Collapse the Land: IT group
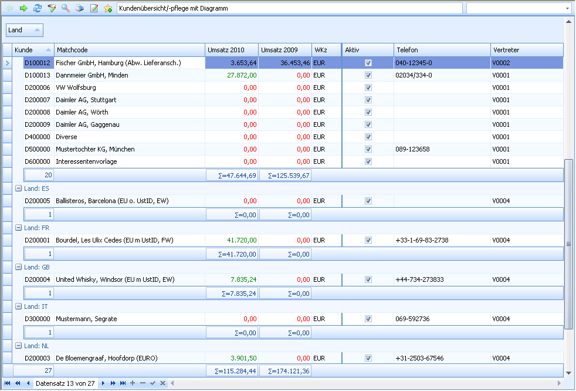 pos(18,306)
